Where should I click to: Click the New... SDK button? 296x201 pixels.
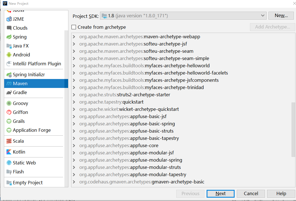281,16
